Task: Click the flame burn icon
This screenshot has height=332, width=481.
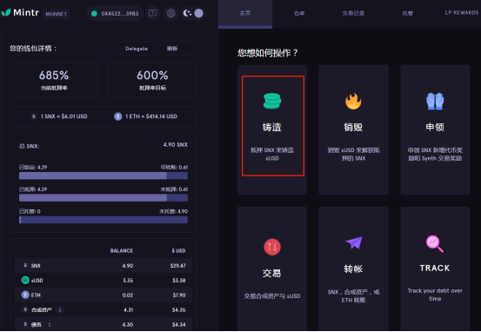Action: click(x=353, y=101)
